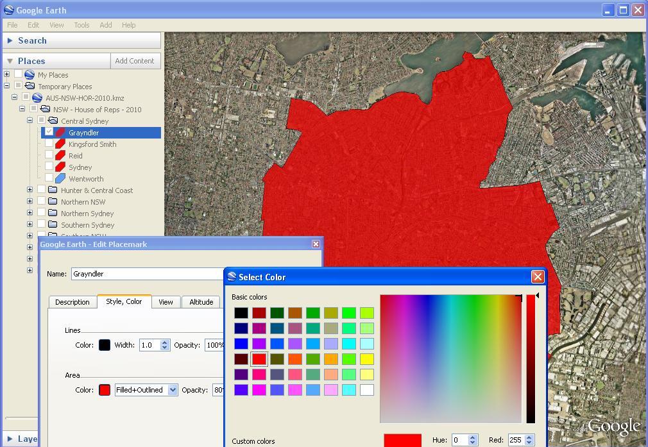Viewport: 648px width, 447px height.
Task: Click the Northern Sydney folder icon
Action: point(53,213)
